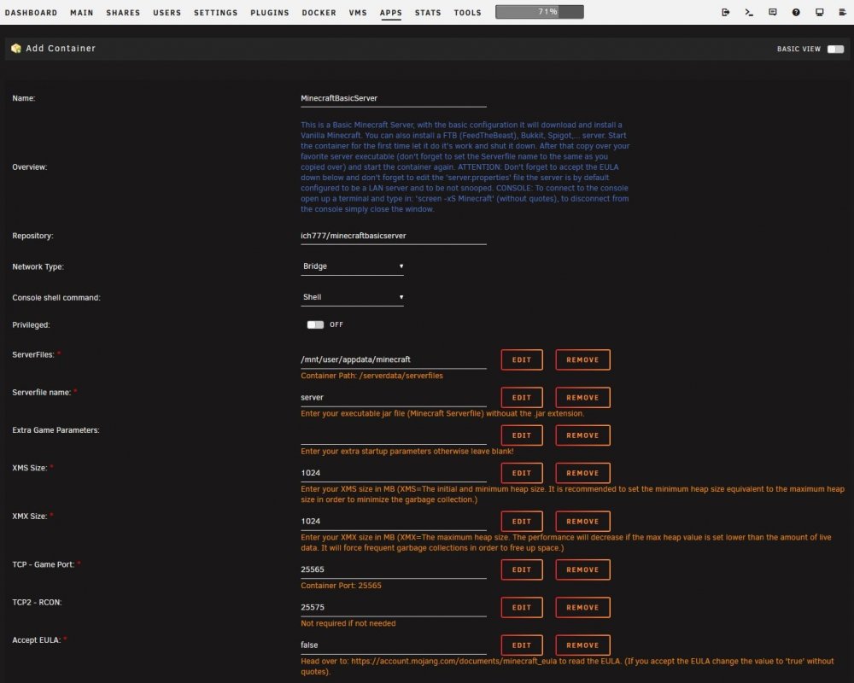Open the Console shell command dropdown
The image size is (854, 683).
(x=352, y=297)
